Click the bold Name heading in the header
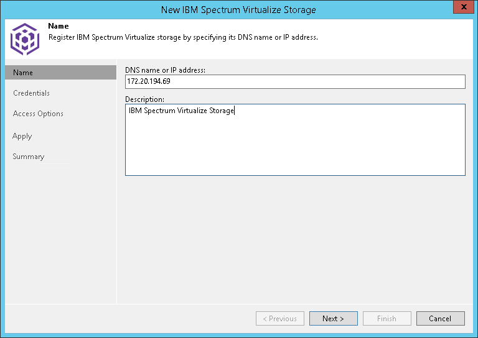This screenshot has height=338, width=478. (58, 27)
